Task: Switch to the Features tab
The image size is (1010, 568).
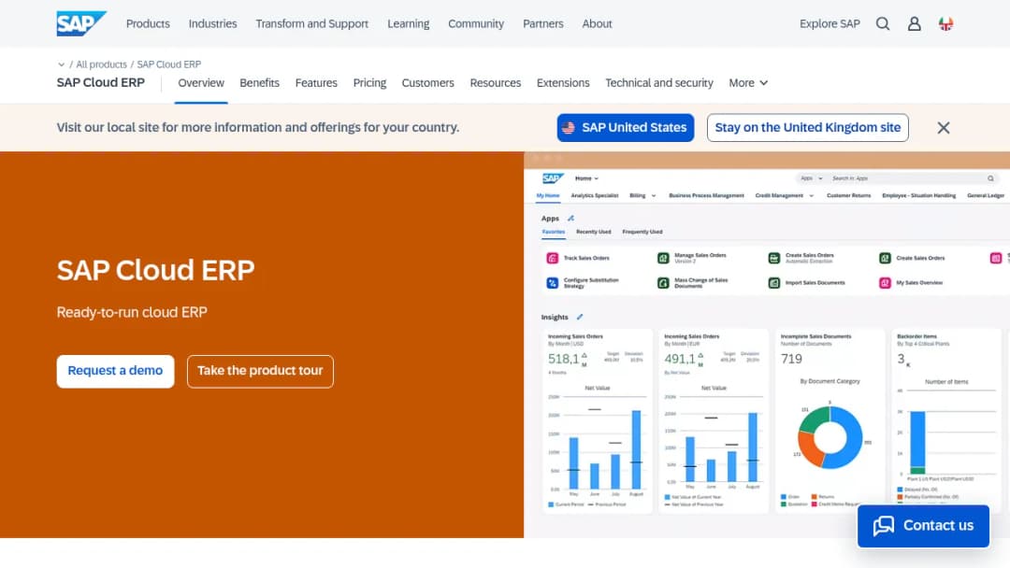Action: [x=316, y=83]
